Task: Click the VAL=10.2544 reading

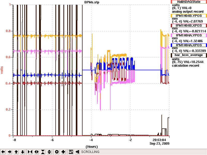Action: coord(193,62)
